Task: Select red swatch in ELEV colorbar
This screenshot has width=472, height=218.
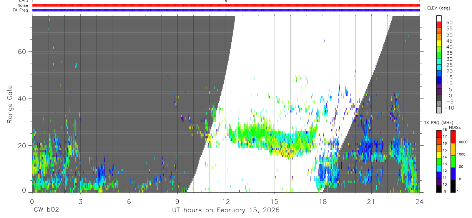Action: point(439,25)
